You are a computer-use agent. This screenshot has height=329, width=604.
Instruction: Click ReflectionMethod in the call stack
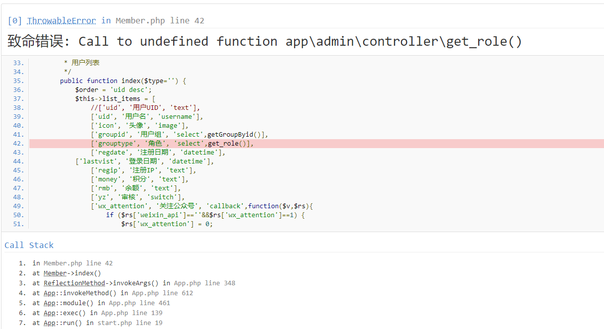click(x=74, y=283)
